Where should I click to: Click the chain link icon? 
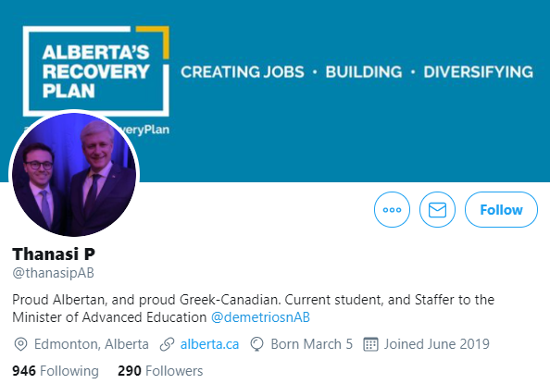pyautogui.click(x=167, y=344)
